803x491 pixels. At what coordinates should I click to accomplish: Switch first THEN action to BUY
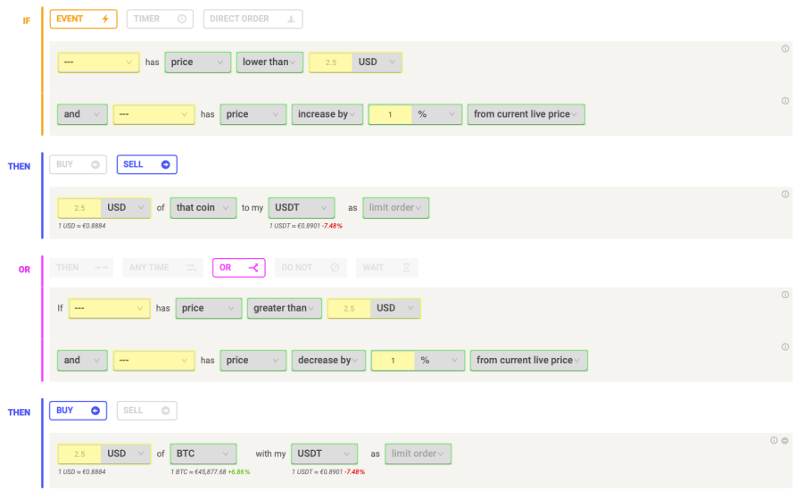(78, 164)
